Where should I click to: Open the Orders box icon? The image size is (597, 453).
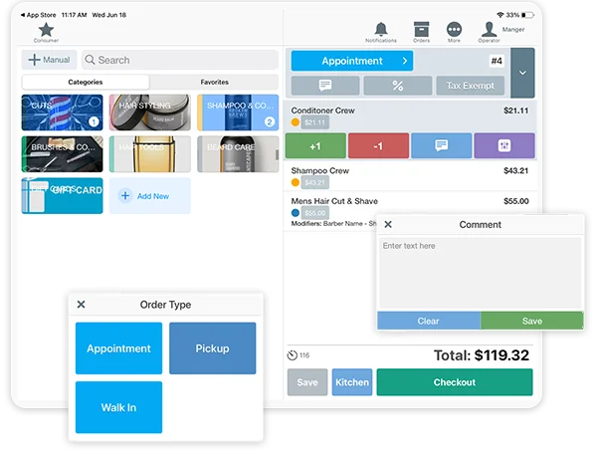click(421, 31)
